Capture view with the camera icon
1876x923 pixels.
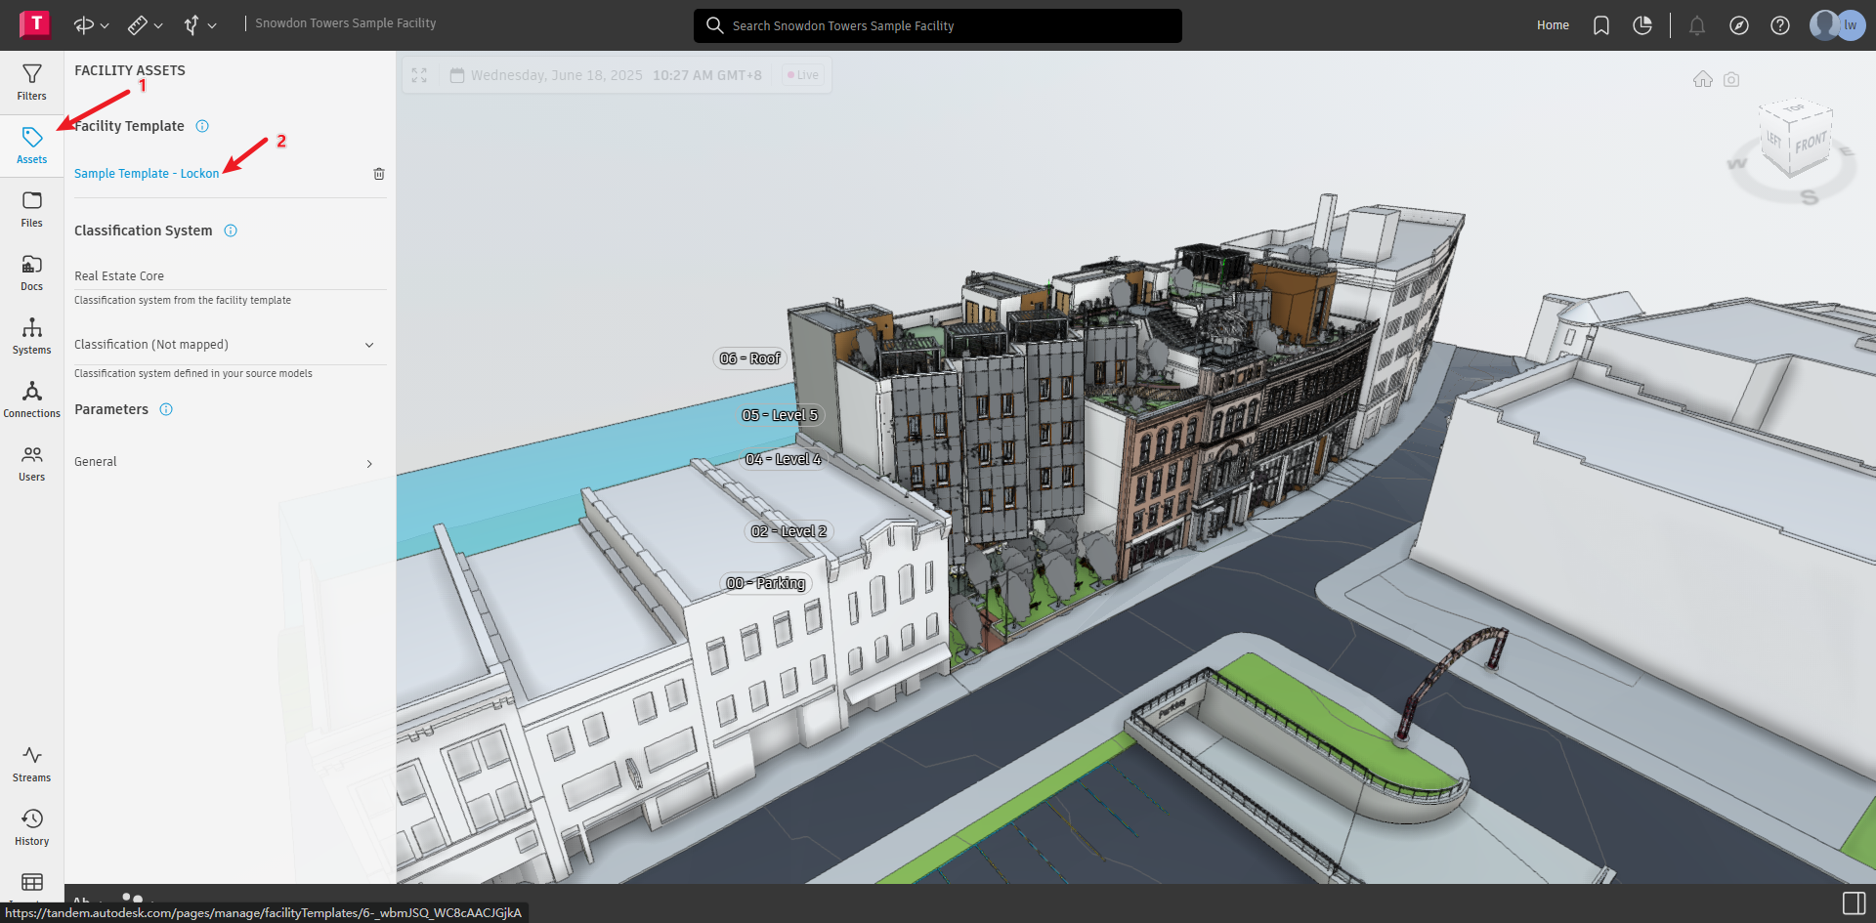tap(1731, 79)
